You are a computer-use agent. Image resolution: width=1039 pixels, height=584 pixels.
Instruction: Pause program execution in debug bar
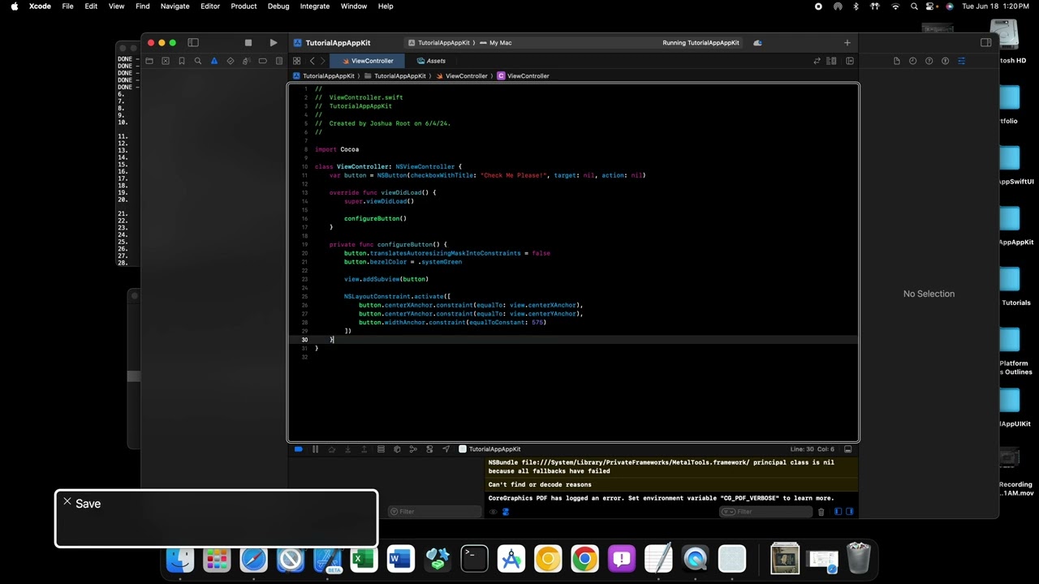pos(315,449)
